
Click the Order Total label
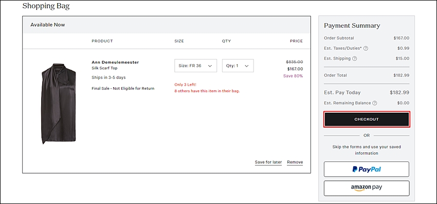335,75
